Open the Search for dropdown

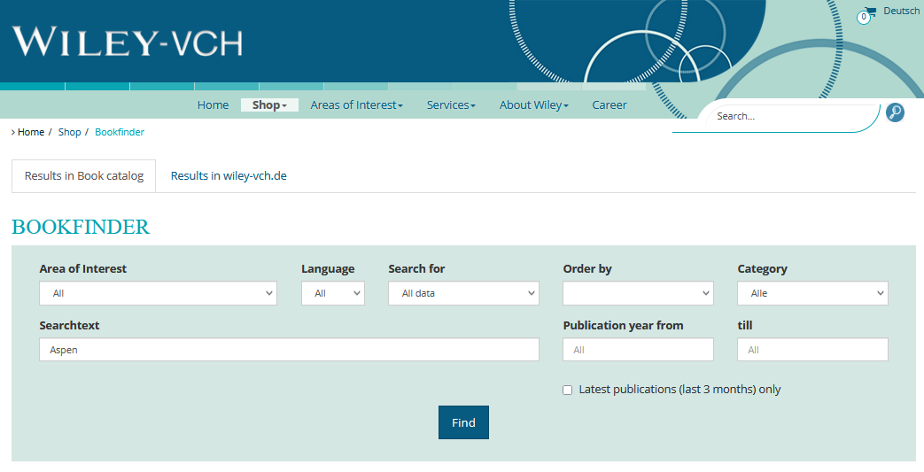(463, 293)
